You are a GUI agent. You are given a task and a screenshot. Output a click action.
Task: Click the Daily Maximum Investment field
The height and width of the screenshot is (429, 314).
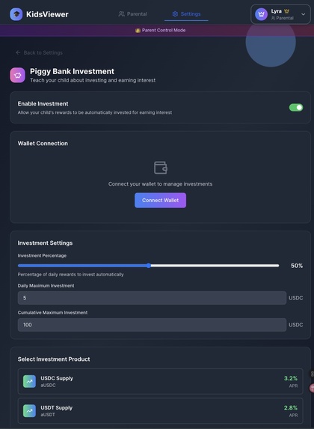152,298
